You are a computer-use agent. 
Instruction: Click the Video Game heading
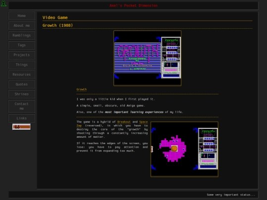tap(55, 17)
